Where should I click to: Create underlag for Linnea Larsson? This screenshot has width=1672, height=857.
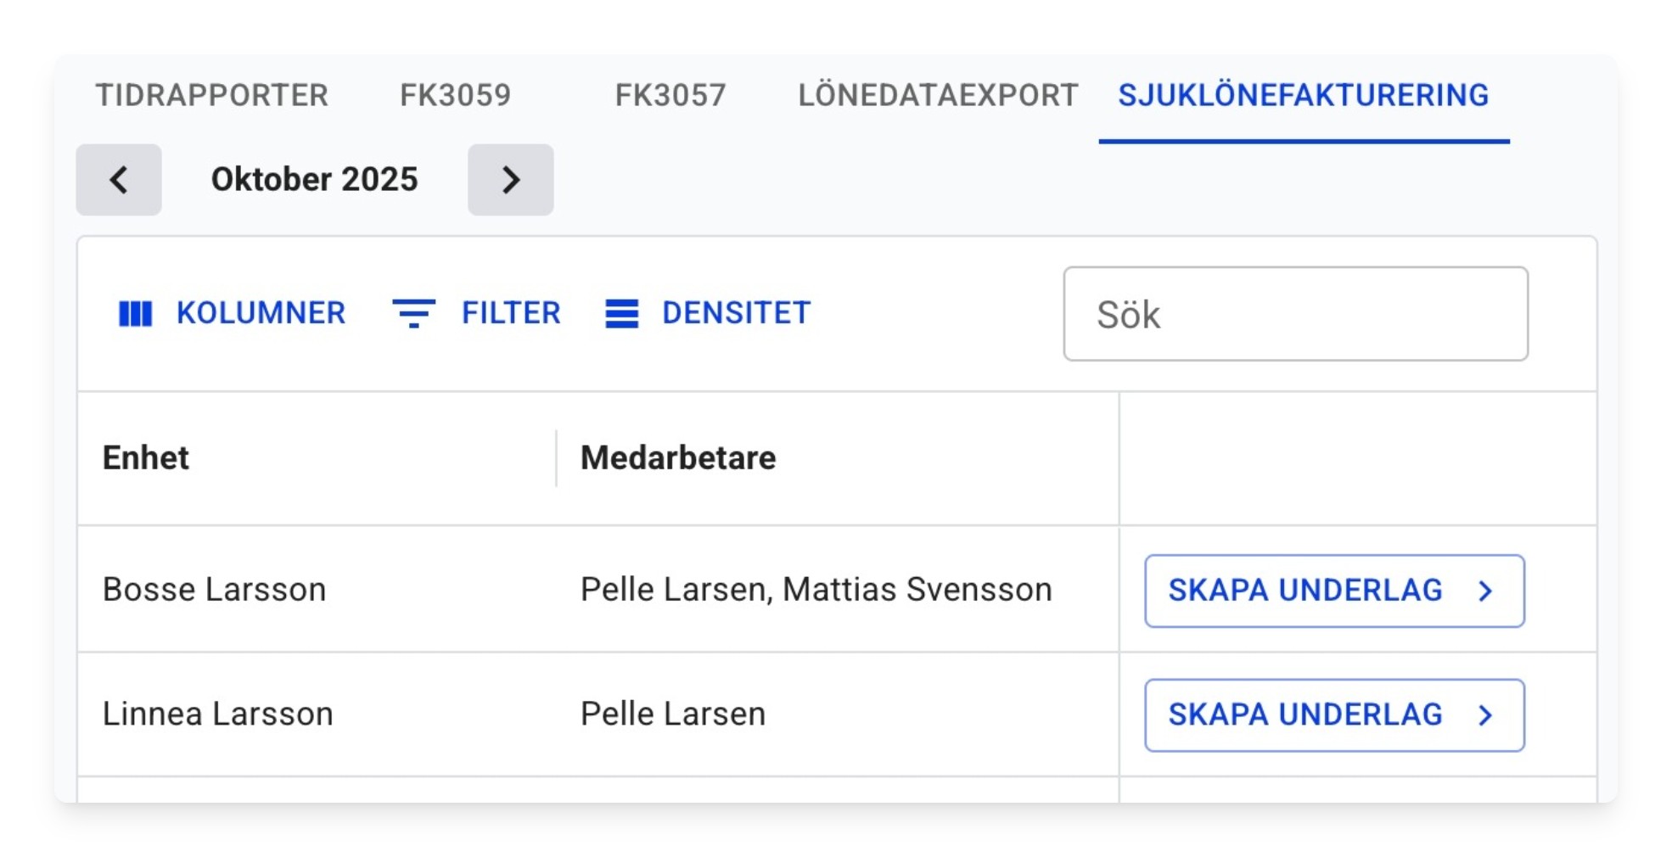point(1334,715)
